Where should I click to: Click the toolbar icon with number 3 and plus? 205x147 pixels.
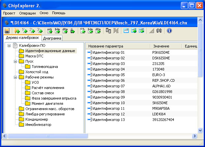tap(40, 31)
